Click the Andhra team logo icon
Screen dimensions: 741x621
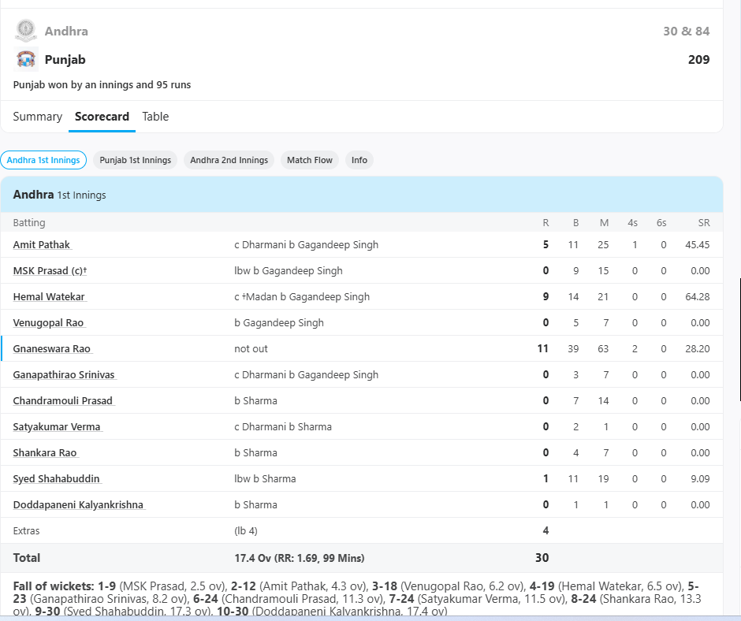point(26,32)
